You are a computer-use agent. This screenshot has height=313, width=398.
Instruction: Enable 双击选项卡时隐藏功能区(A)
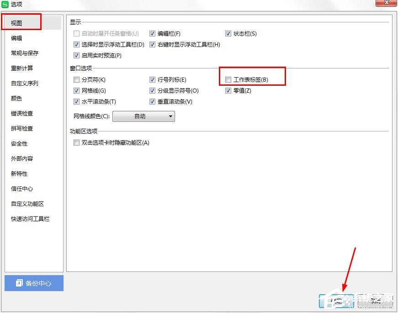pyautogui.click(x=76, y=143)
